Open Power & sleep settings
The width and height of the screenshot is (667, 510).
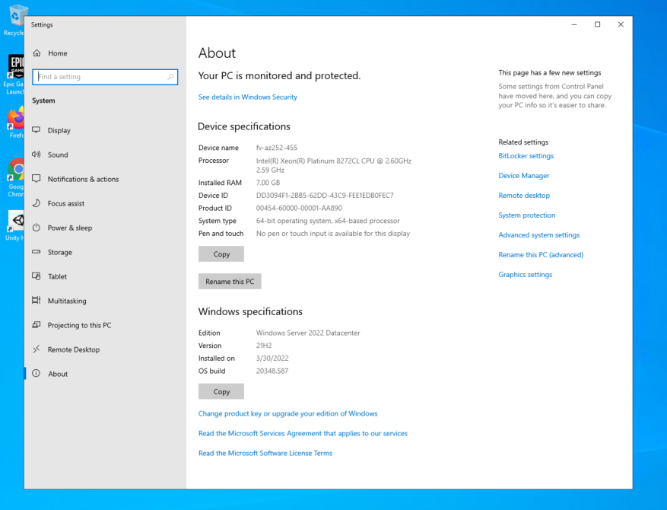coord(105,228)
